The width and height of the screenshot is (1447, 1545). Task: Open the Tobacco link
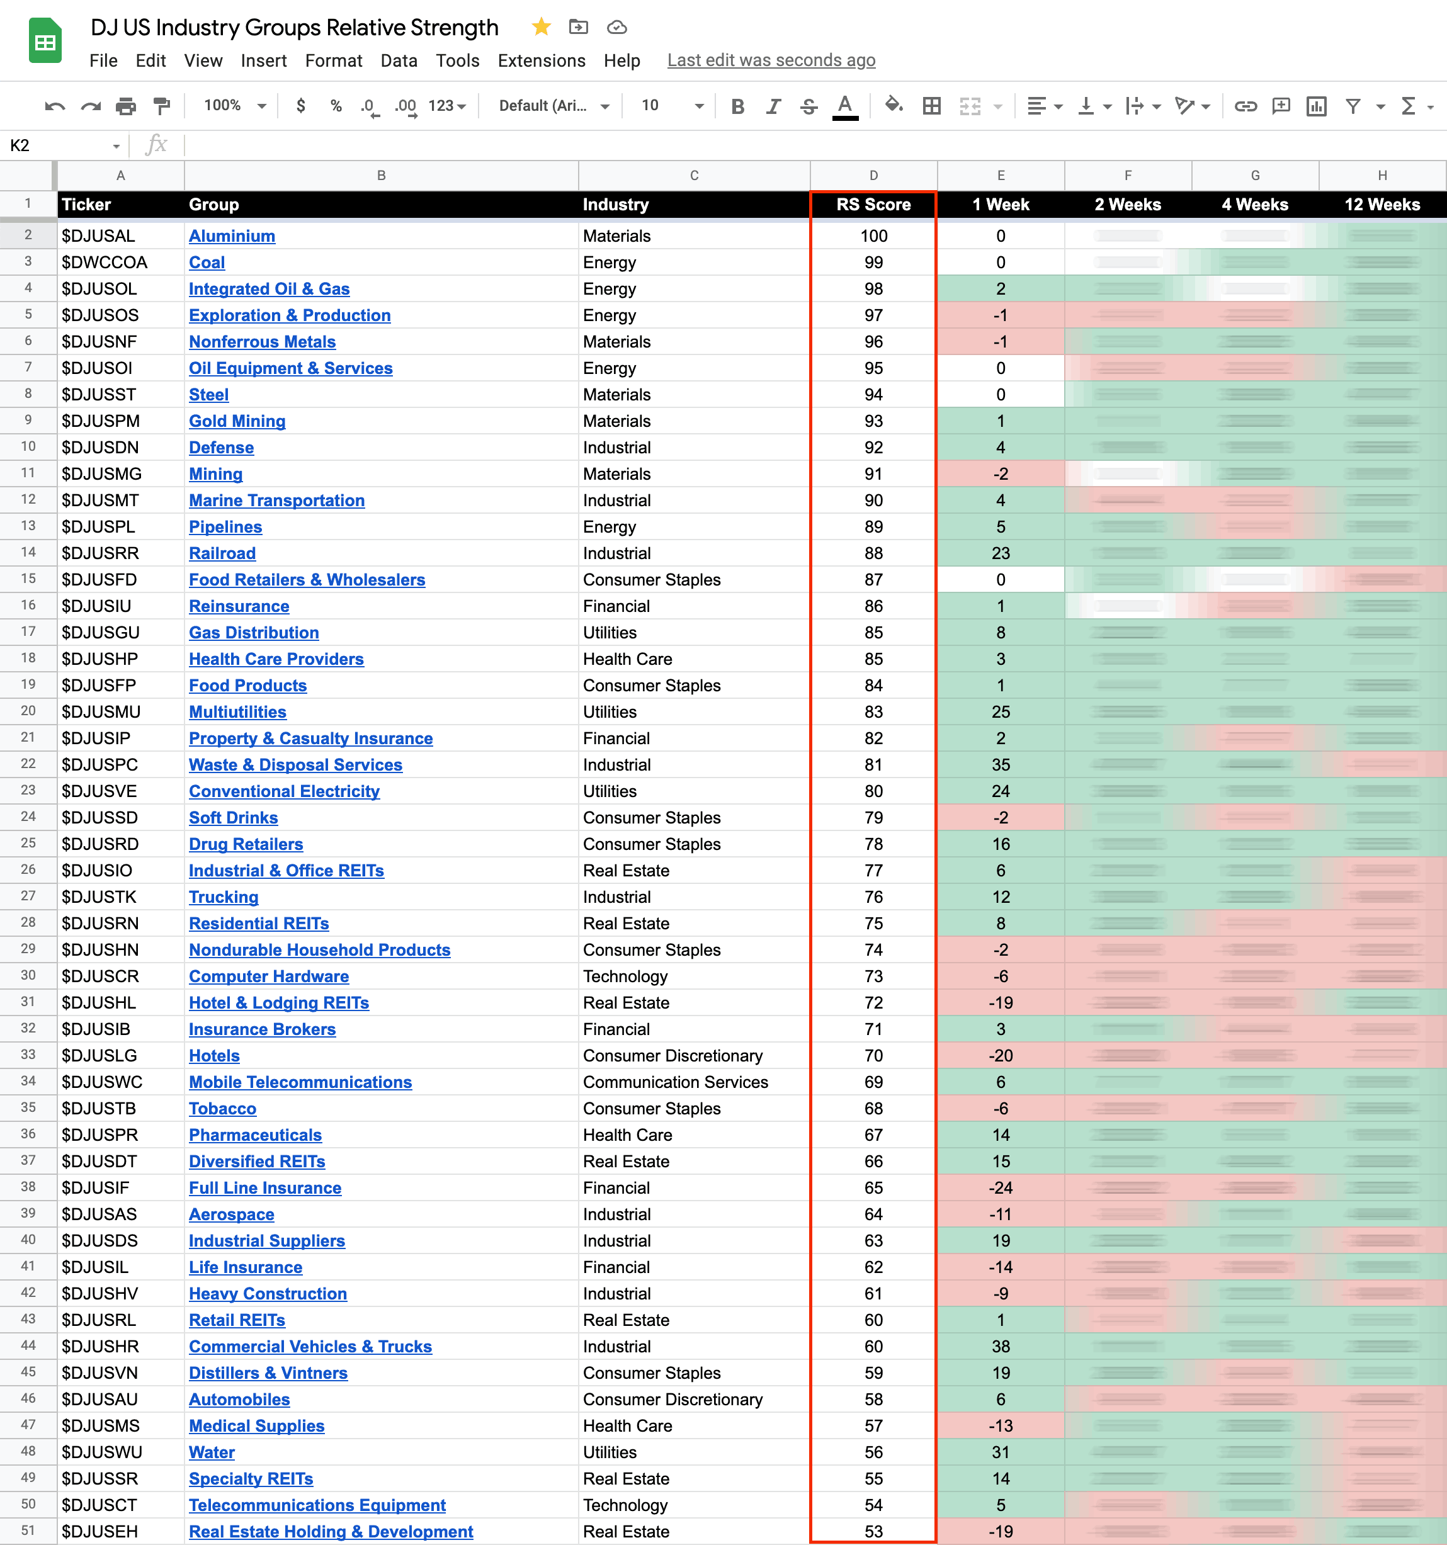pyautogui.click(x=222, y=1109)
